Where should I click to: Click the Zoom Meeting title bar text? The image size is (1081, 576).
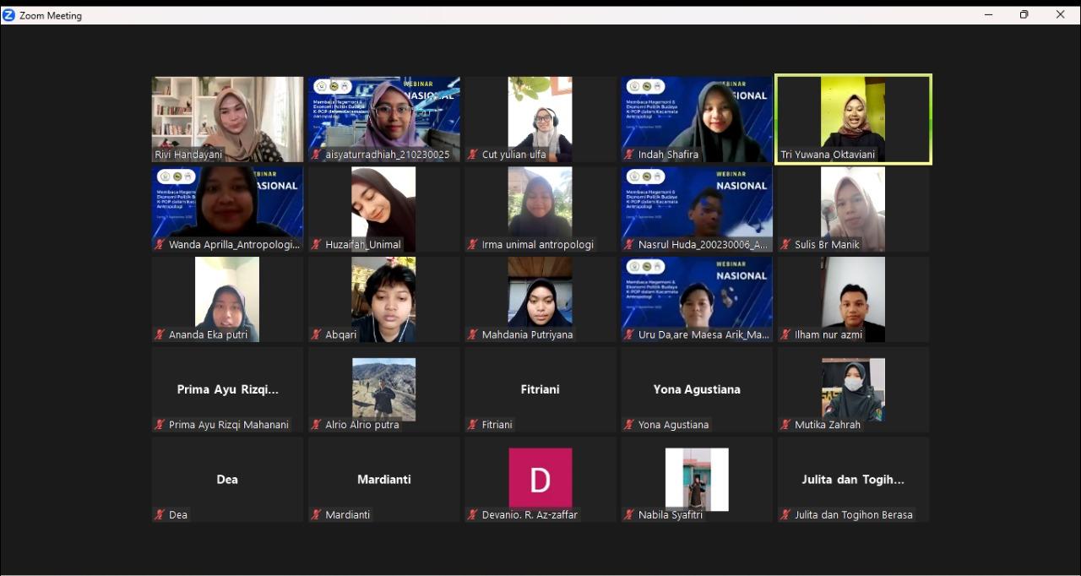pyautogui.click(x=51, y=14)
